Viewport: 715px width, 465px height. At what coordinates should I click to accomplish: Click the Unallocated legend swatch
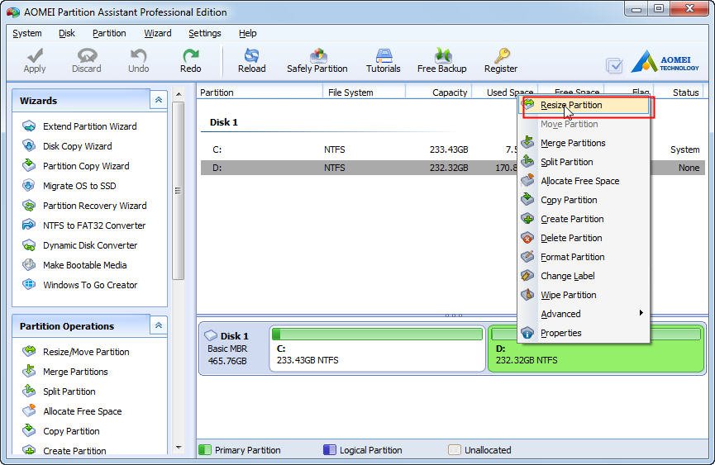tap(454, 450)
